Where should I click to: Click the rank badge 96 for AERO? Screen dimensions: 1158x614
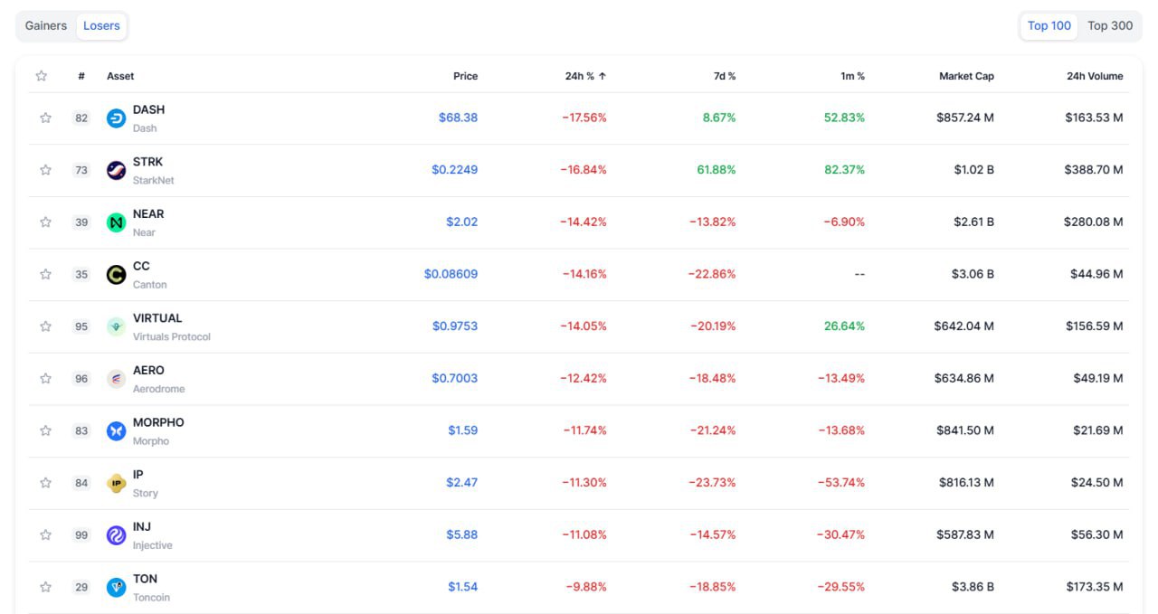[x=81, y=379]
